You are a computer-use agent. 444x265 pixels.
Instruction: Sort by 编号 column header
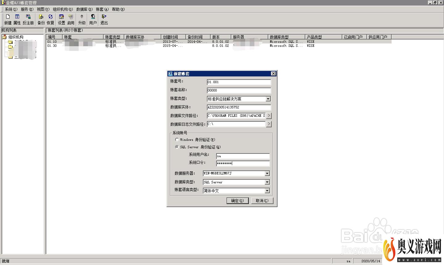[54, 37]
